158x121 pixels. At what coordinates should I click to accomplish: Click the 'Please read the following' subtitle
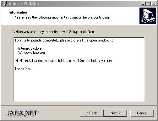click(62, 17)
